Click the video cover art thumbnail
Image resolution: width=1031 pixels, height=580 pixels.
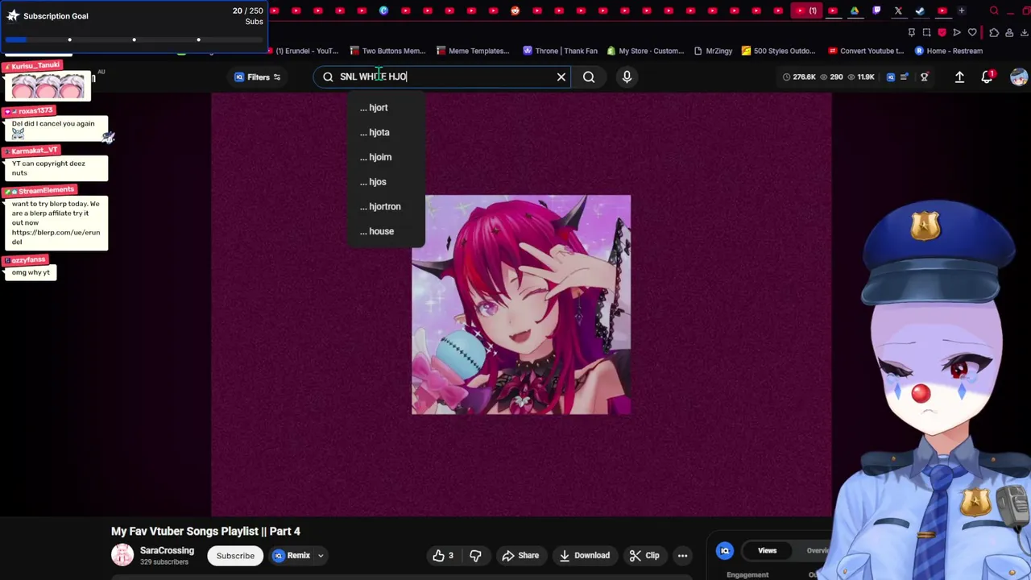click(x=521, y=304)
